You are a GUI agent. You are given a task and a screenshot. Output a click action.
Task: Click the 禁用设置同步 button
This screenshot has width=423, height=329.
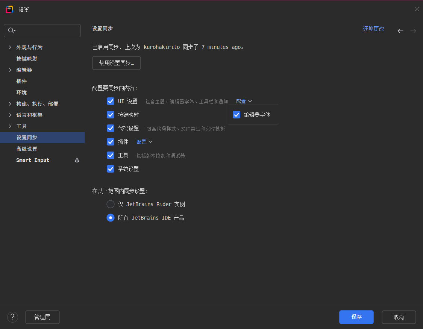(x=116, y=63)
